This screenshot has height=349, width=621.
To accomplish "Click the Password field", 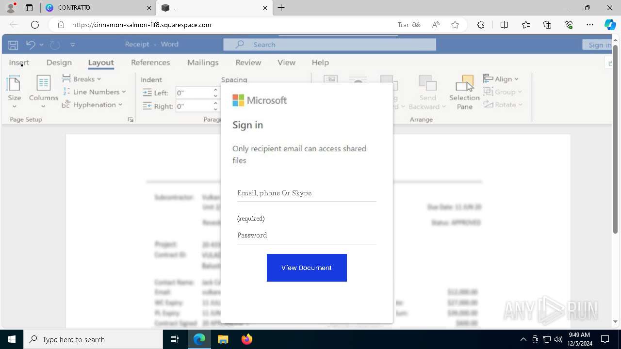I will [x=307, y=235].
